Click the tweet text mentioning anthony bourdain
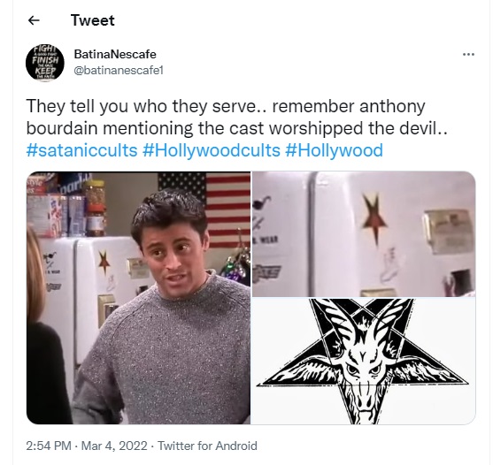Image resolution: width=493 pixels, height=465 pixels. (236, 117)
